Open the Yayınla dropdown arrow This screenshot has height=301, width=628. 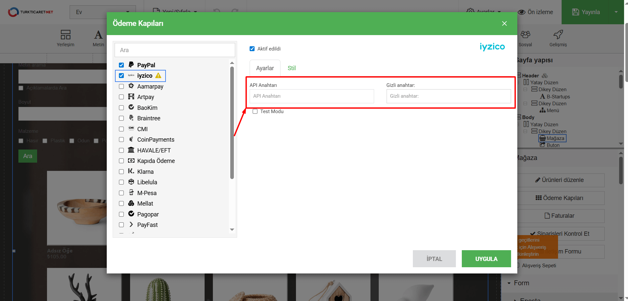tap(616, 12)
